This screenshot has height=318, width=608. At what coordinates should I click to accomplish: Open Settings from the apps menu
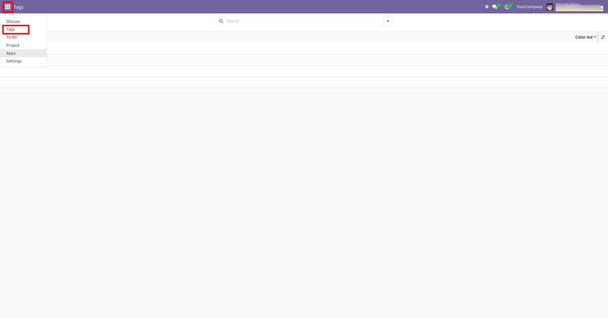point(24,61)
